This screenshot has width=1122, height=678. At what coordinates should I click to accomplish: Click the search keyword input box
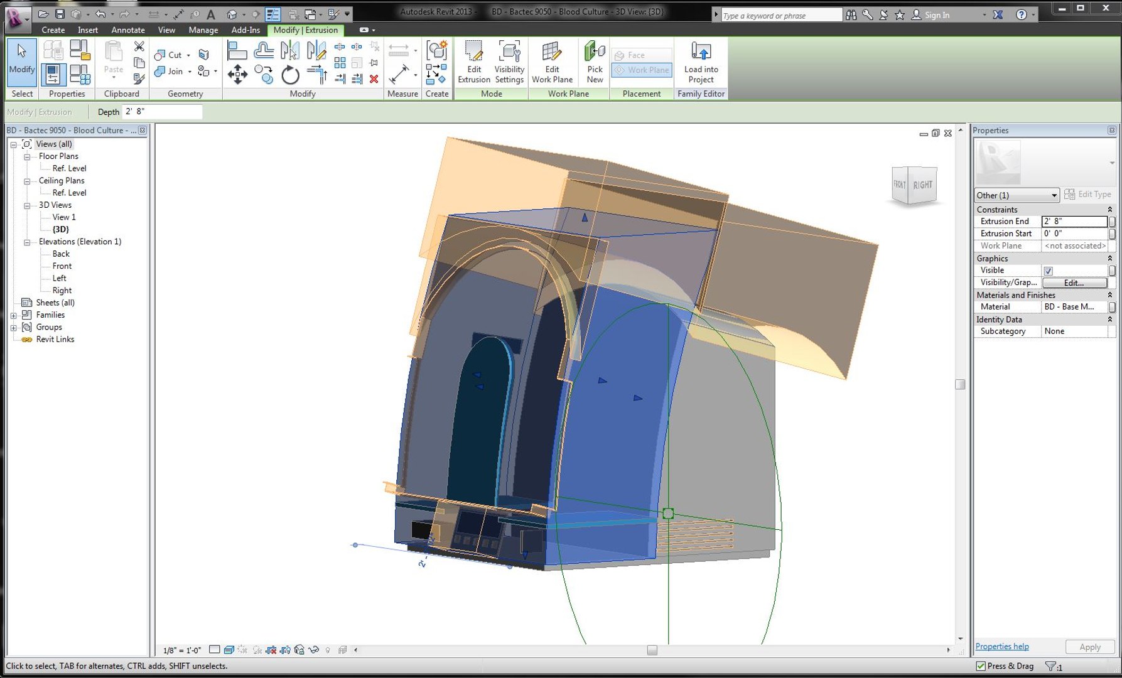coord(781,15)
